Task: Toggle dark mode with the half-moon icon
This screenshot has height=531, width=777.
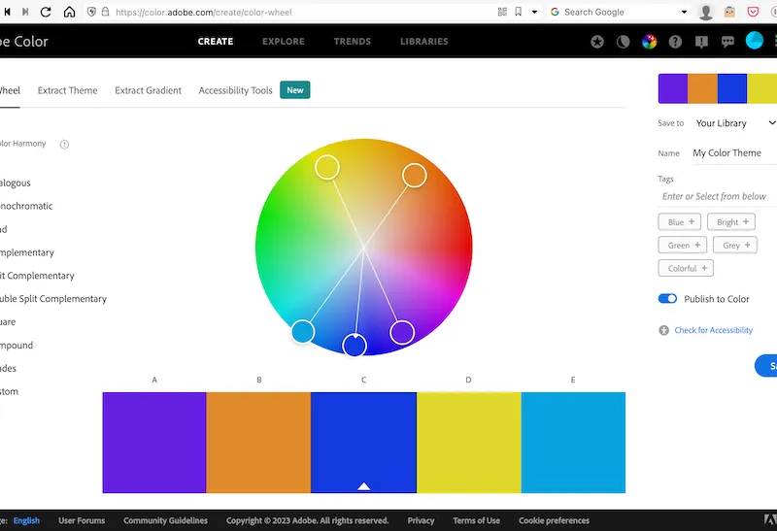Action: coord(624,42)
